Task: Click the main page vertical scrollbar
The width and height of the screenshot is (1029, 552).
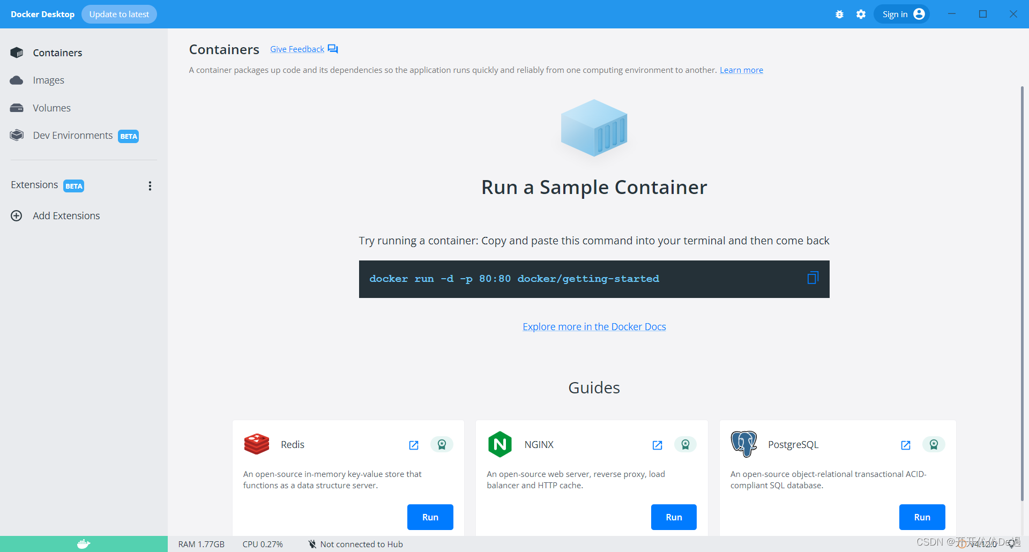Action: click(1022, 294)
